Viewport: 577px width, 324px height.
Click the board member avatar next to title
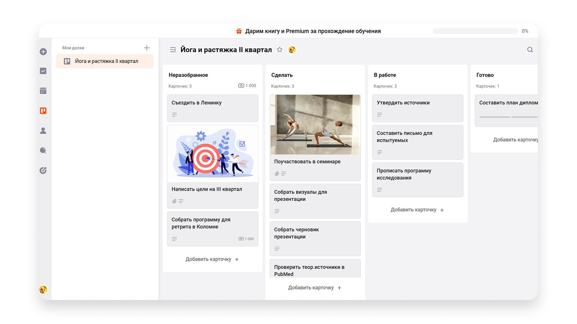[292, 50]
